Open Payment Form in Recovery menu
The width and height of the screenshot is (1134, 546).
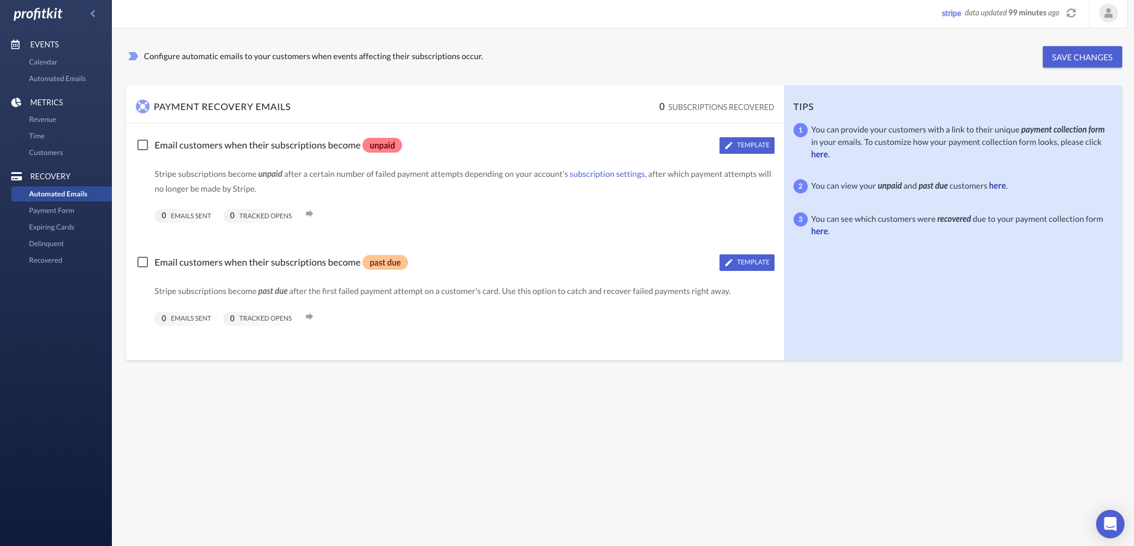tap(52, 211)
